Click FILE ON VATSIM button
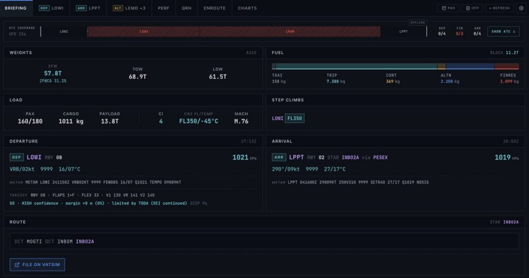The height and width of the screenshot is (278, 529). [x=37, y=265]
